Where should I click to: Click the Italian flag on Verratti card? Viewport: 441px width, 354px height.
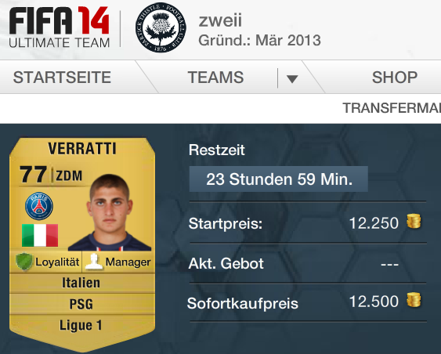[x=40, y=235]
